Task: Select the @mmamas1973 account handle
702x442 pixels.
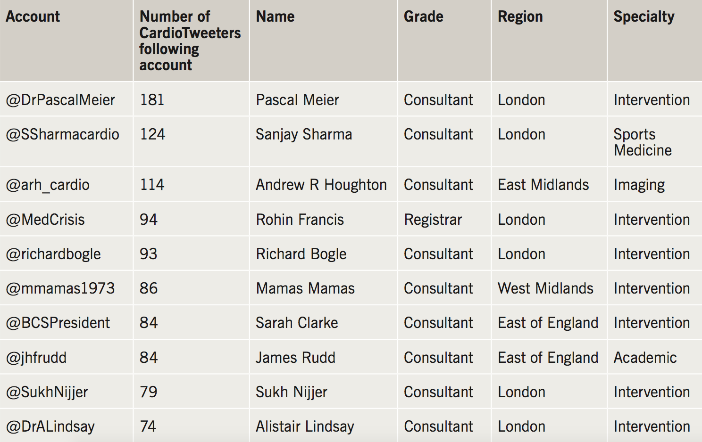Action: (x=60, y=288)
